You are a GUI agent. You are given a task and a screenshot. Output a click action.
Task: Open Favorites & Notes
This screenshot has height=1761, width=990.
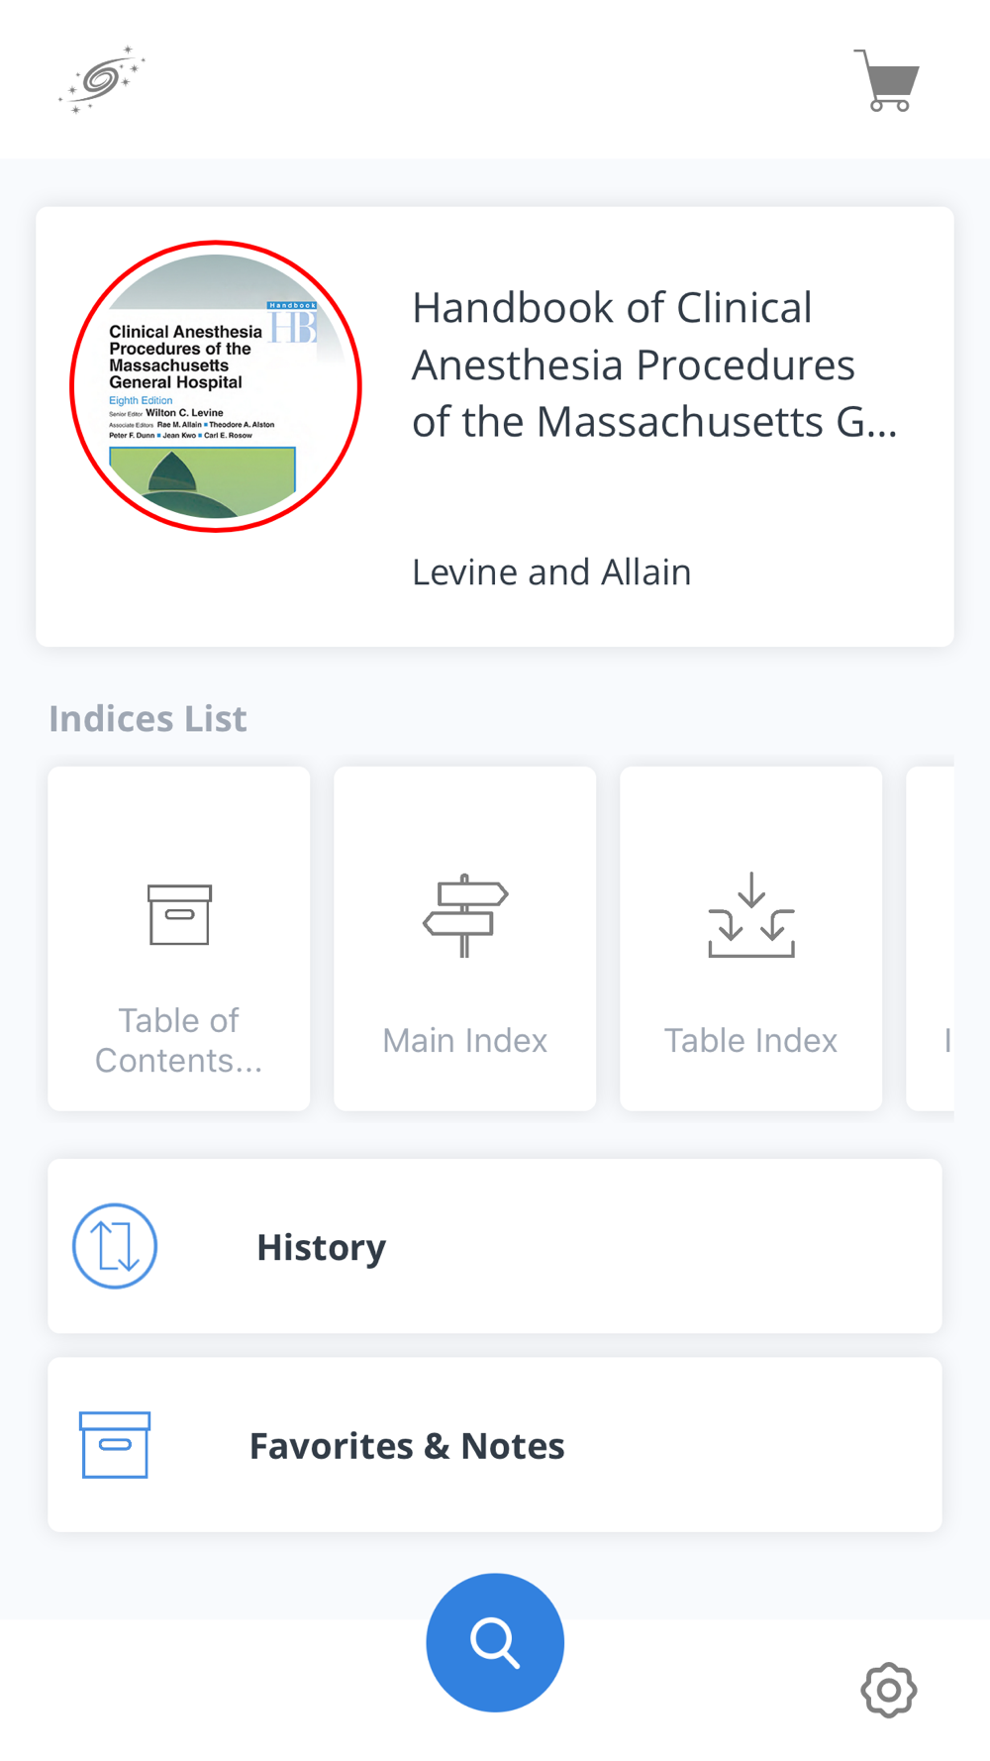[x=495, y=1445]
